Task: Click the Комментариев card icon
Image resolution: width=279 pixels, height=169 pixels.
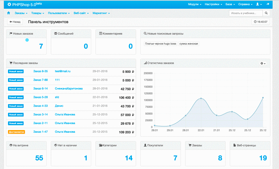Action: click(100, 33)
